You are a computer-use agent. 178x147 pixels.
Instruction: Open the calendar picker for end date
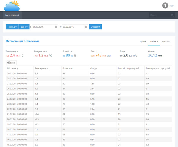pyautogui.click(x=86, y=27)
